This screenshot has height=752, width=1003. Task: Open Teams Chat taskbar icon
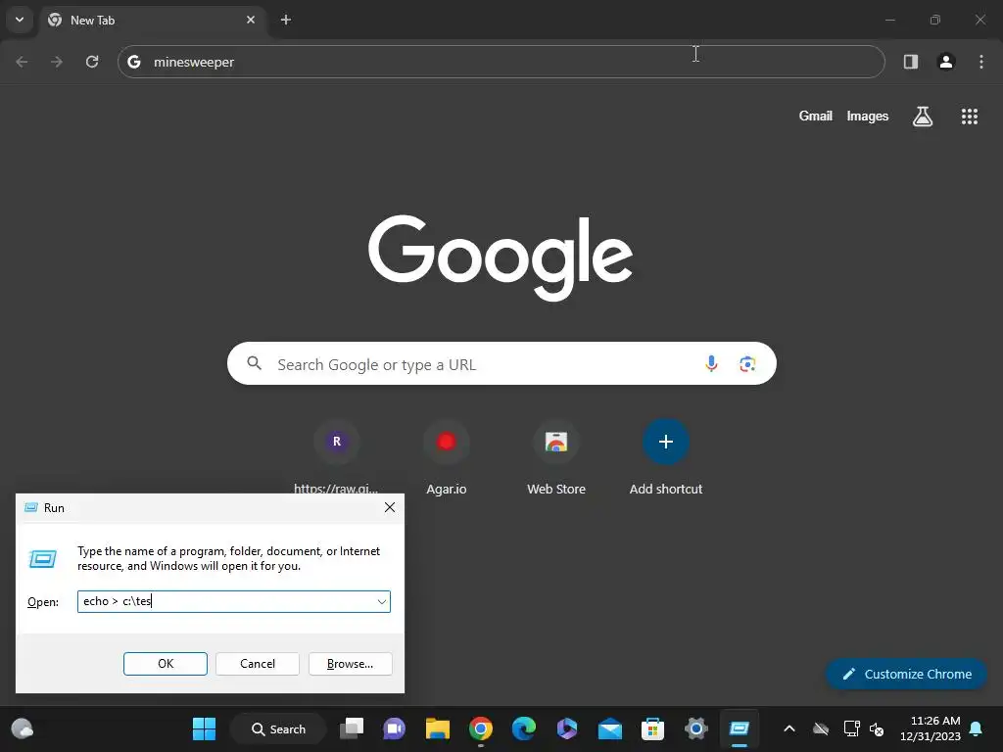pos(394,728)
